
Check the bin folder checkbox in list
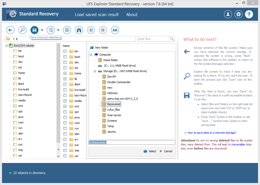coord(65,51)
